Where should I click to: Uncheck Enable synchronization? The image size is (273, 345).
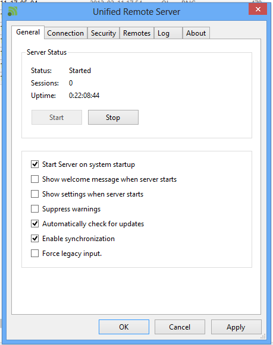35,239
